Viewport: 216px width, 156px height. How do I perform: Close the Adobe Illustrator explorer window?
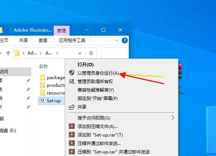(120, 30)
